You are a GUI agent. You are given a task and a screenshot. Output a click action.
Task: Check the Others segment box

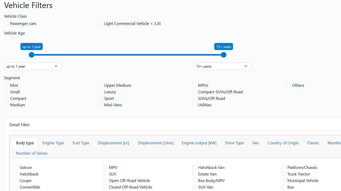pos(288,85)
